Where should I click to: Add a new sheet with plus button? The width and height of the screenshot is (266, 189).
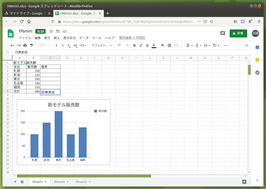tap(15, 182)
